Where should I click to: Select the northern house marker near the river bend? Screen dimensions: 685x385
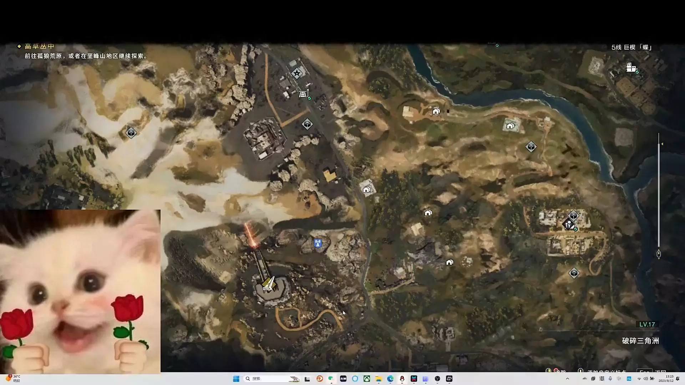[x=436, y=112]
